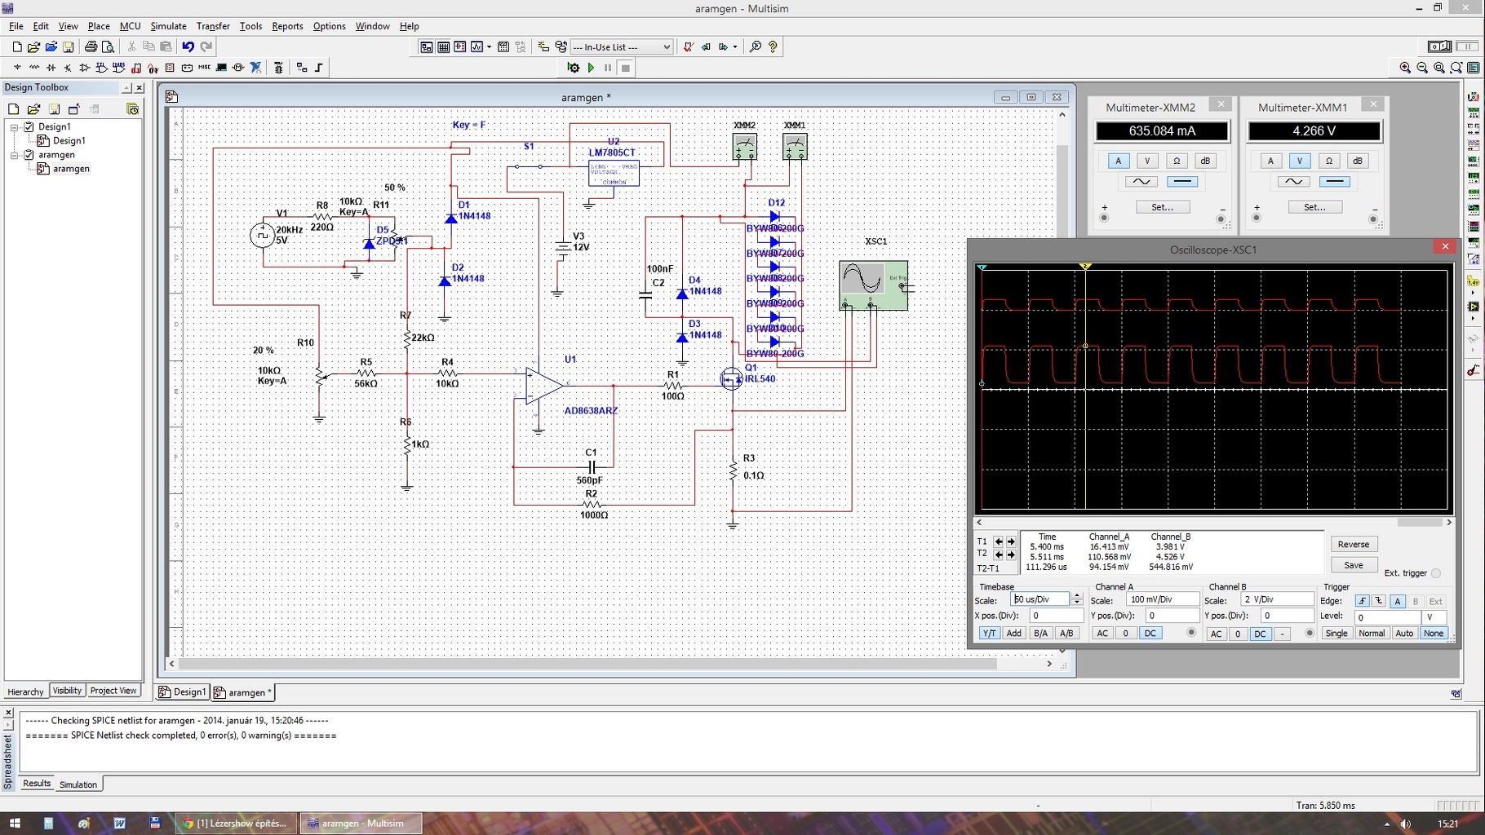Screen dimensions: 1485x835
Task: Collapse the aramgen tree node
Action: (x=14, y=155)
